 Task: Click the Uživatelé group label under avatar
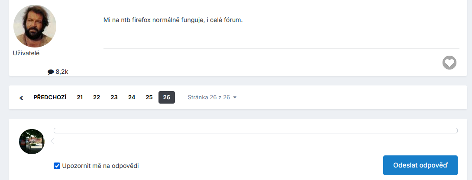pos(26,53)
